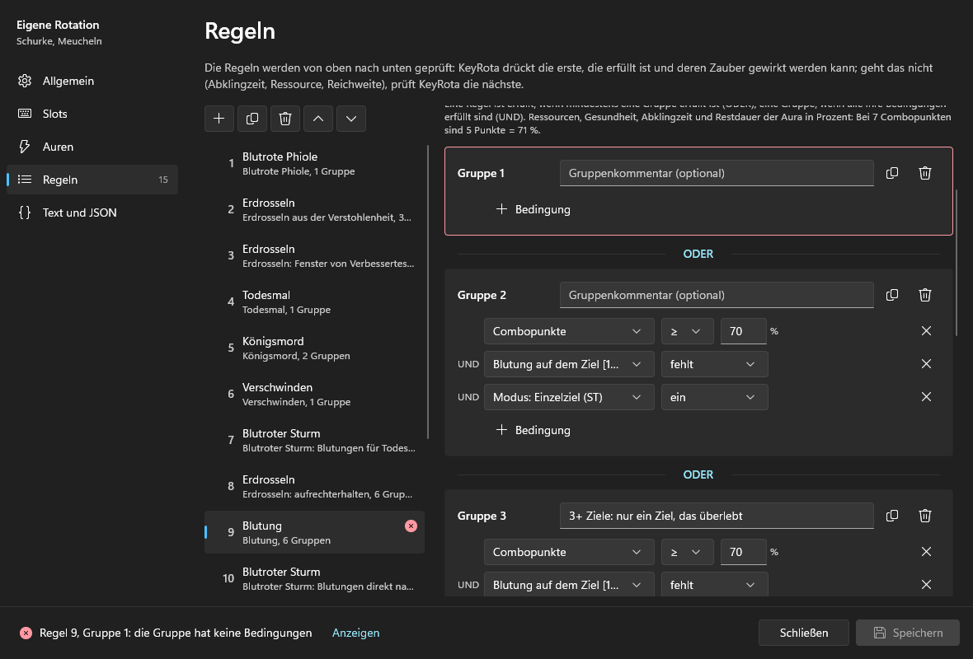The image size is (973, 659).
Task: Add a new rule with the plus icon
Action: [219, 119]
